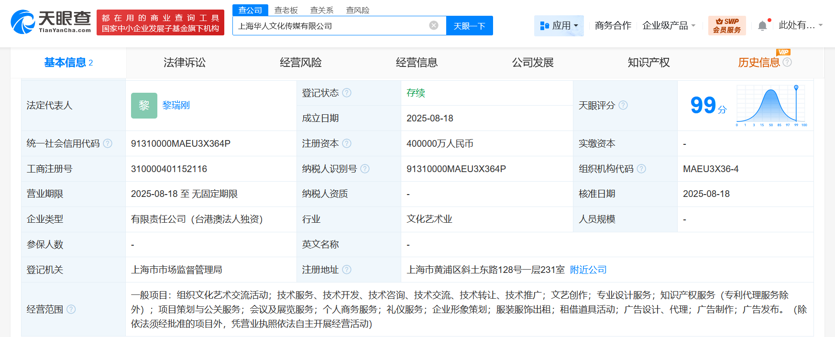
Task: Click the 黎 legal representative avatar
Action: (x=144, y=106)
